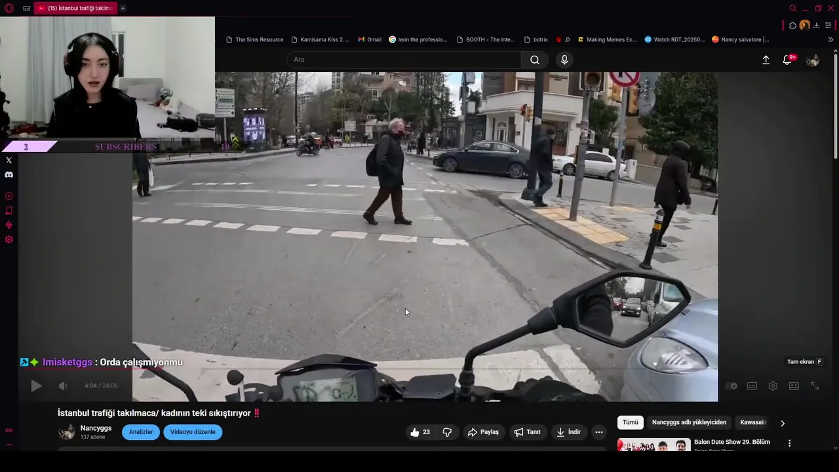839x472 pixels.
Task: Enter full screen mode
Action: 815,386
